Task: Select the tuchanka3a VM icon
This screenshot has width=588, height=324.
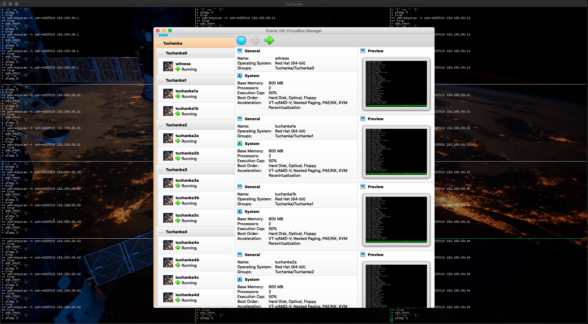Action: tap(168, 183)
